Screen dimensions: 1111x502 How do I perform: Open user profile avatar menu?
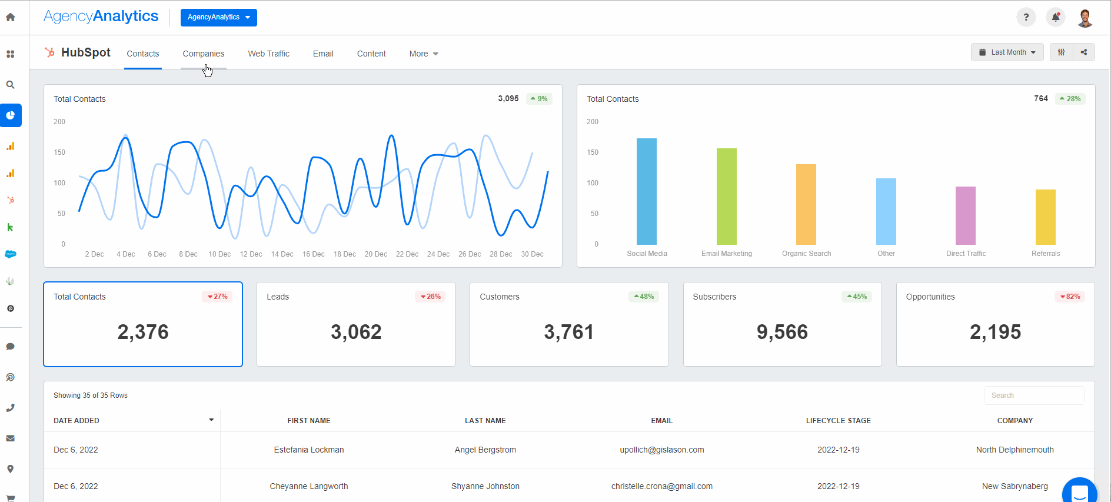(1085, 18)
